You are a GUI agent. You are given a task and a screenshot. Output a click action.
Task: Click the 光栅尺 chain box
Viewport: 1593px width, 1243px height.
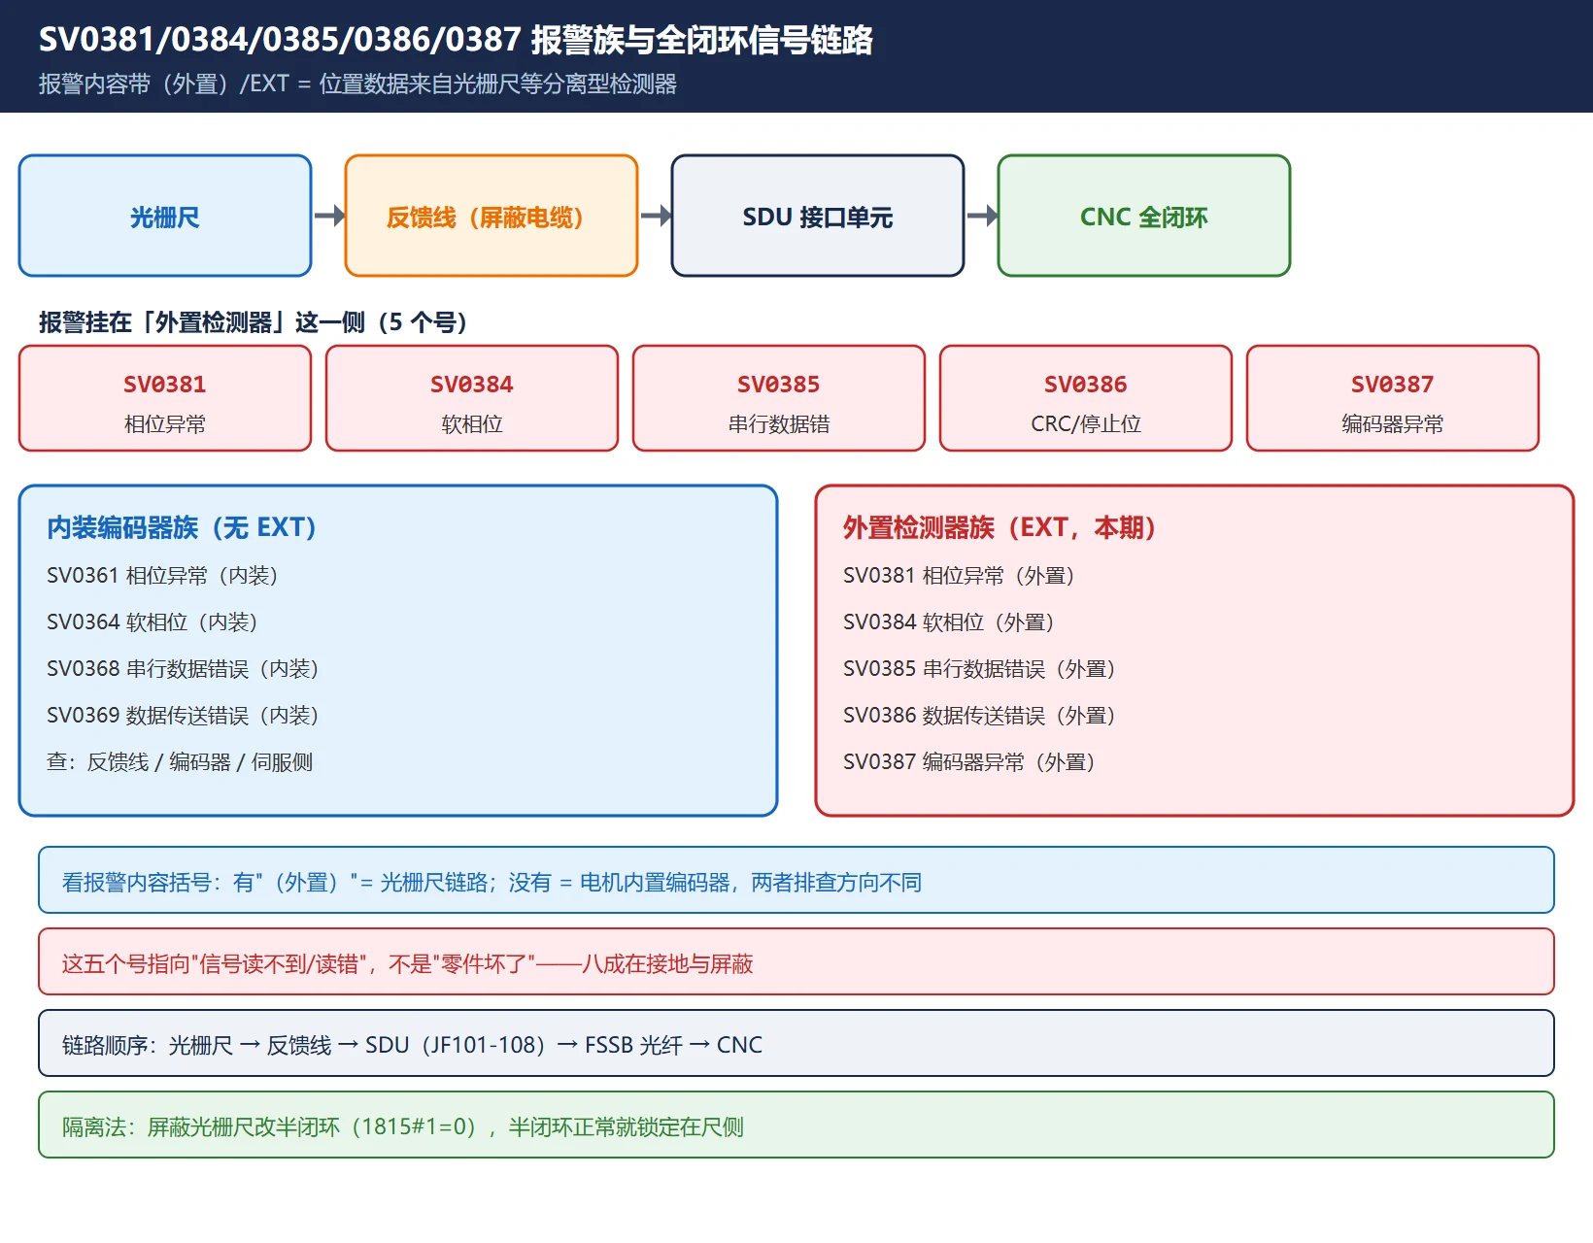[x=165, y=216]
